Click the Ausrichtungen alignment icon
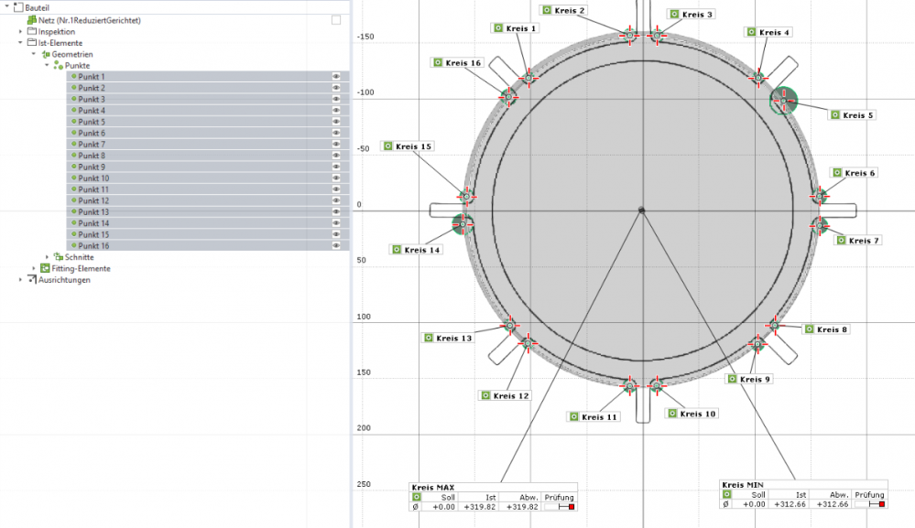This screenshot has width=915, height=528. coord(32,280)
